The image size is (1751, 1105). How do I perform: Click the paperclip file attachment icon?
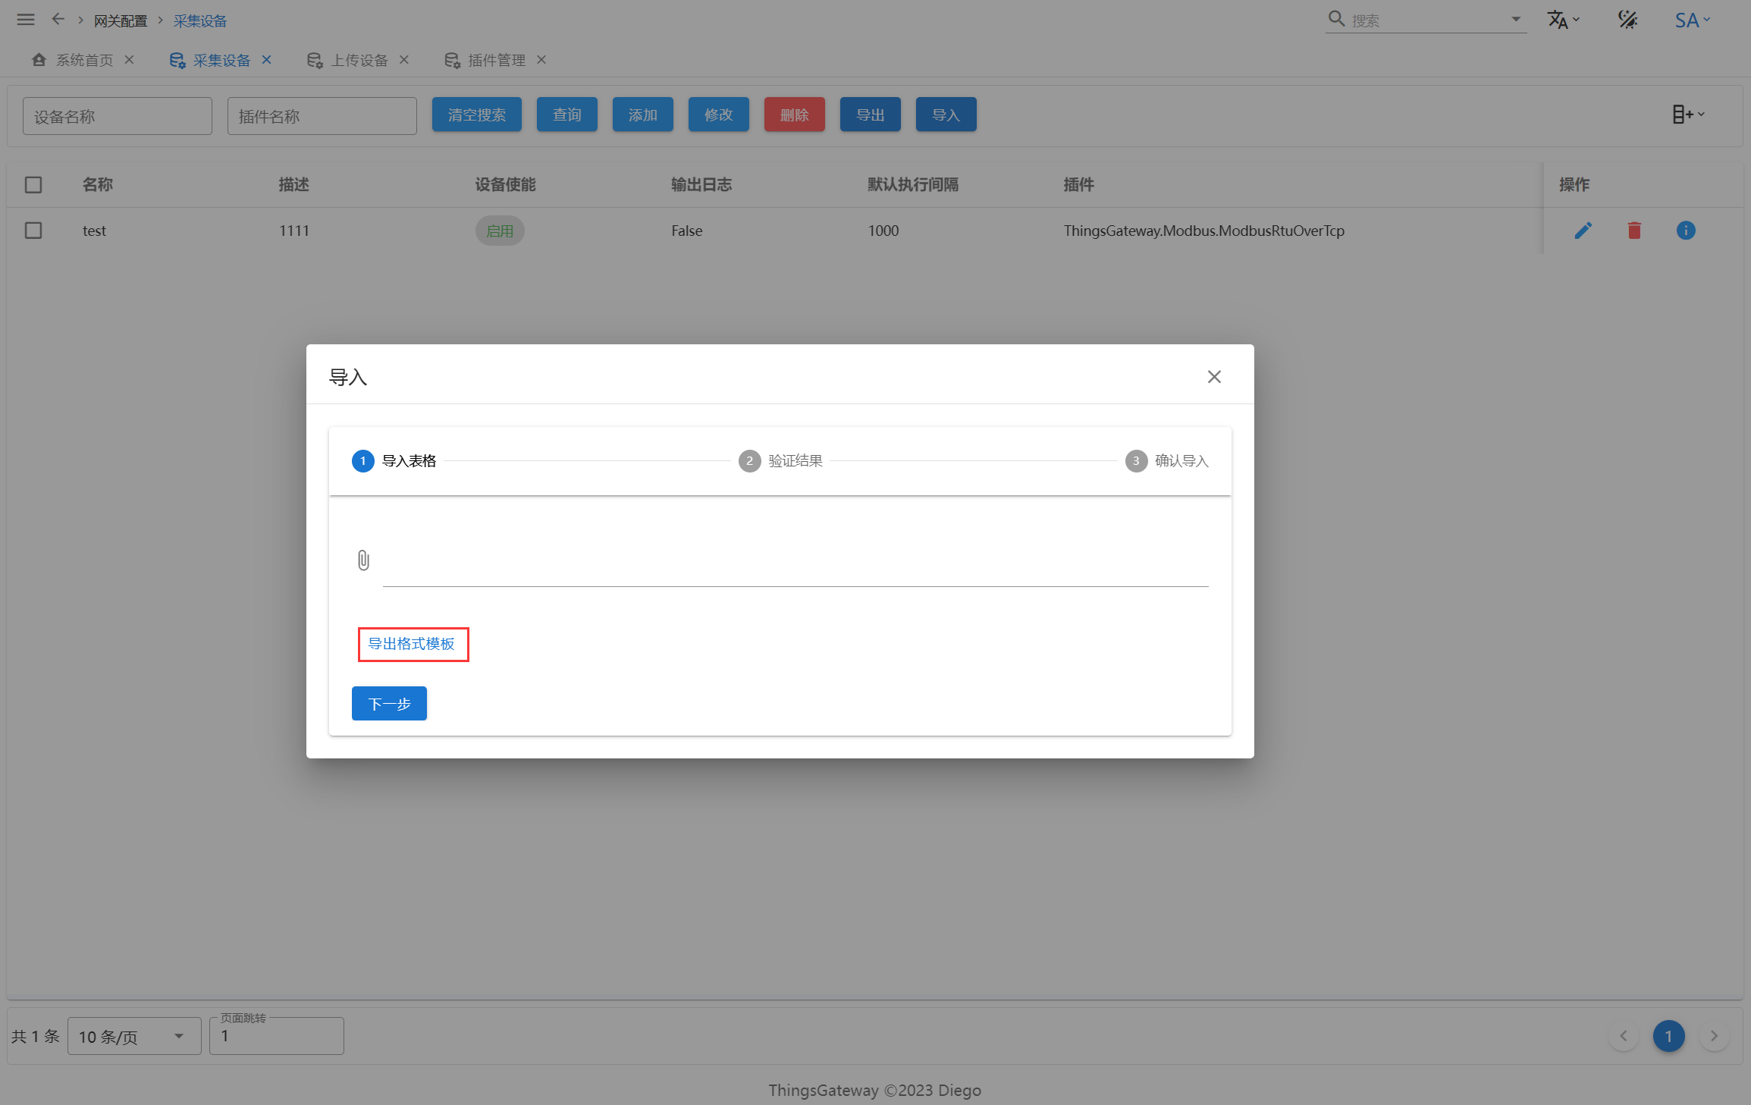click(x=363, y=560)
